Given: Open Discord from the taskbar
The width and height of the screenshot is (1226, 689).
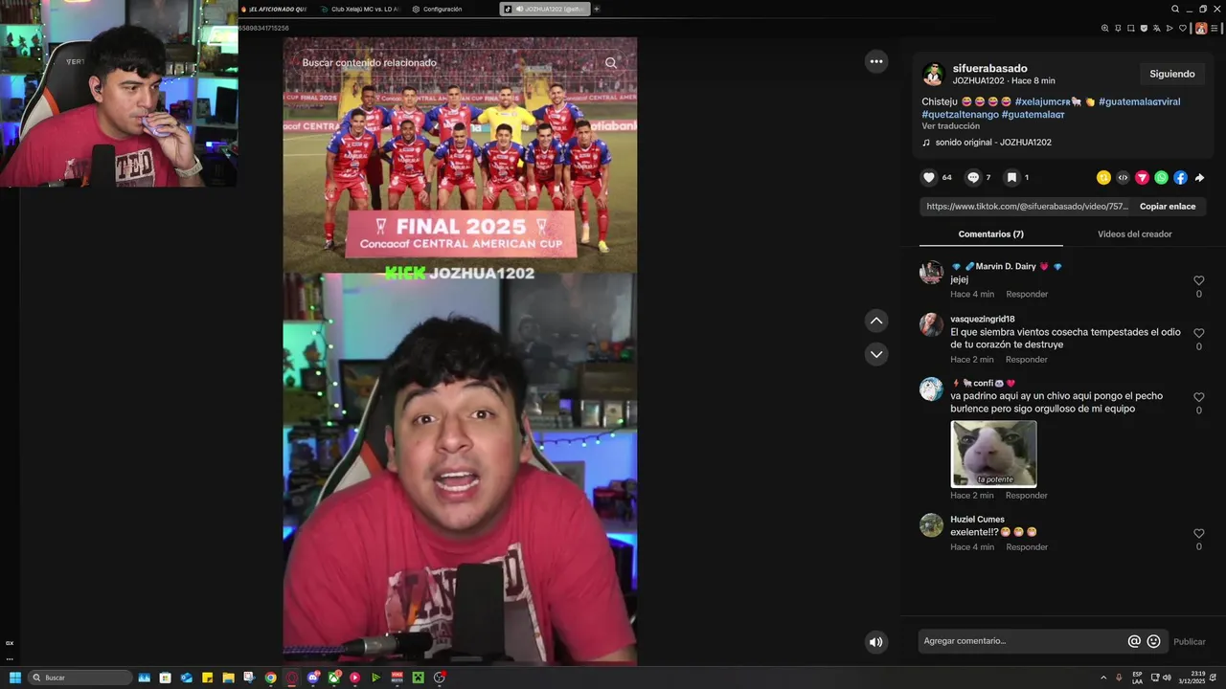Looking at the screenshot, I should pyautogui.click(x=313, y=678).
